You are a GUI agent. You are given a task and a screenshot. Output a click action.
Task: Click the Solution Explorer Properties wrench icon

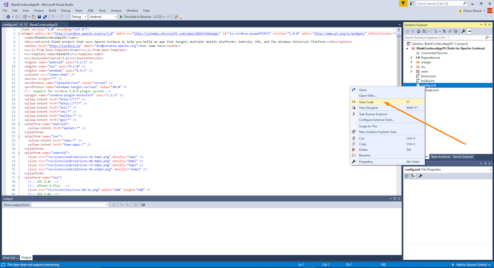coord(463,31)
